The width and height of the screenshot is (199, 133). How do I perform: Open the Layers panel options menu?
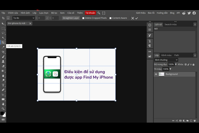pyautogui.click(x=195, y=55)
